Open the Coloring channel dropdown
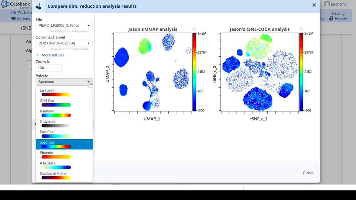 64,43
